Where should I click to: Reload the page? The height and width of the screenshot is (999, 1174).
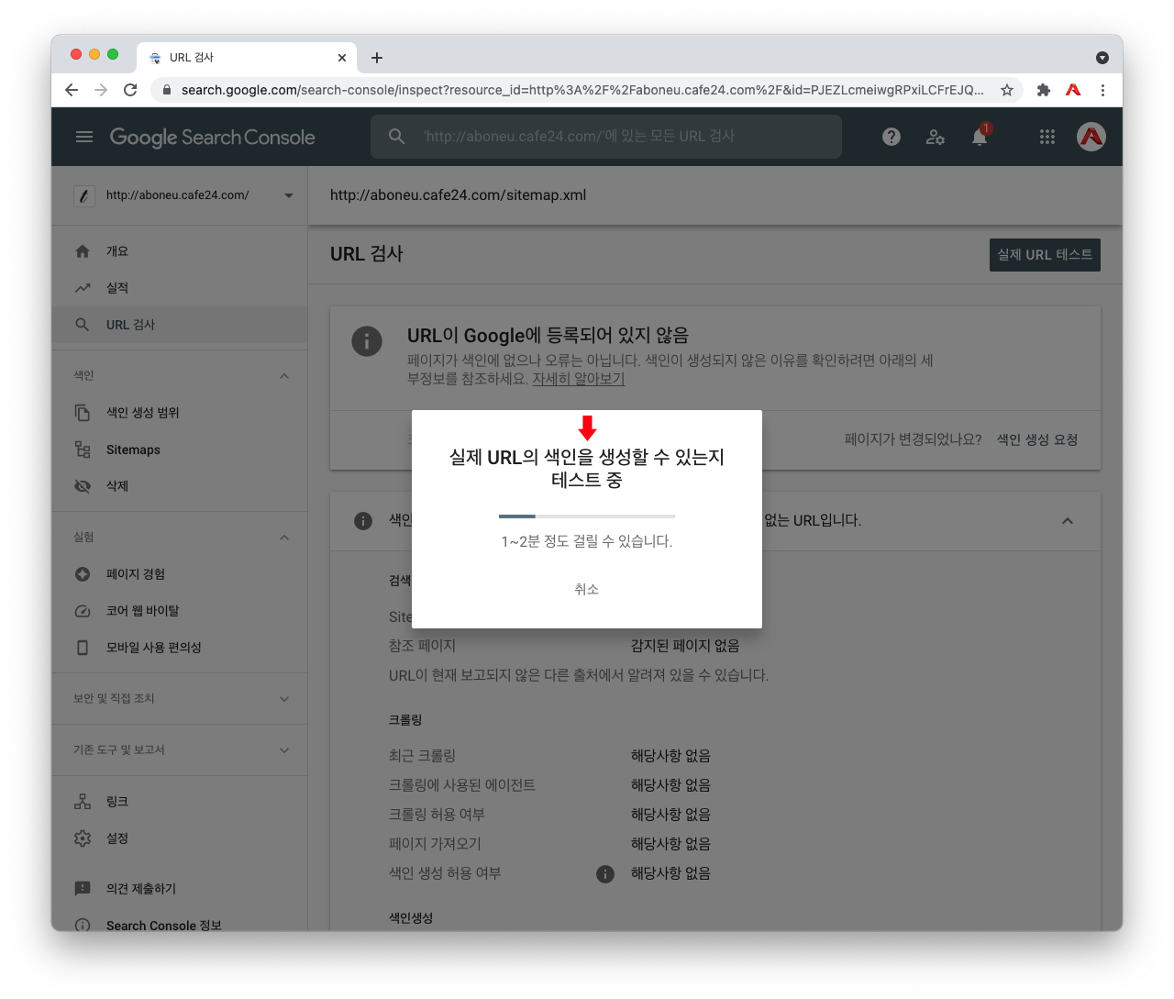pyautogui.click(x=130, y=90)
